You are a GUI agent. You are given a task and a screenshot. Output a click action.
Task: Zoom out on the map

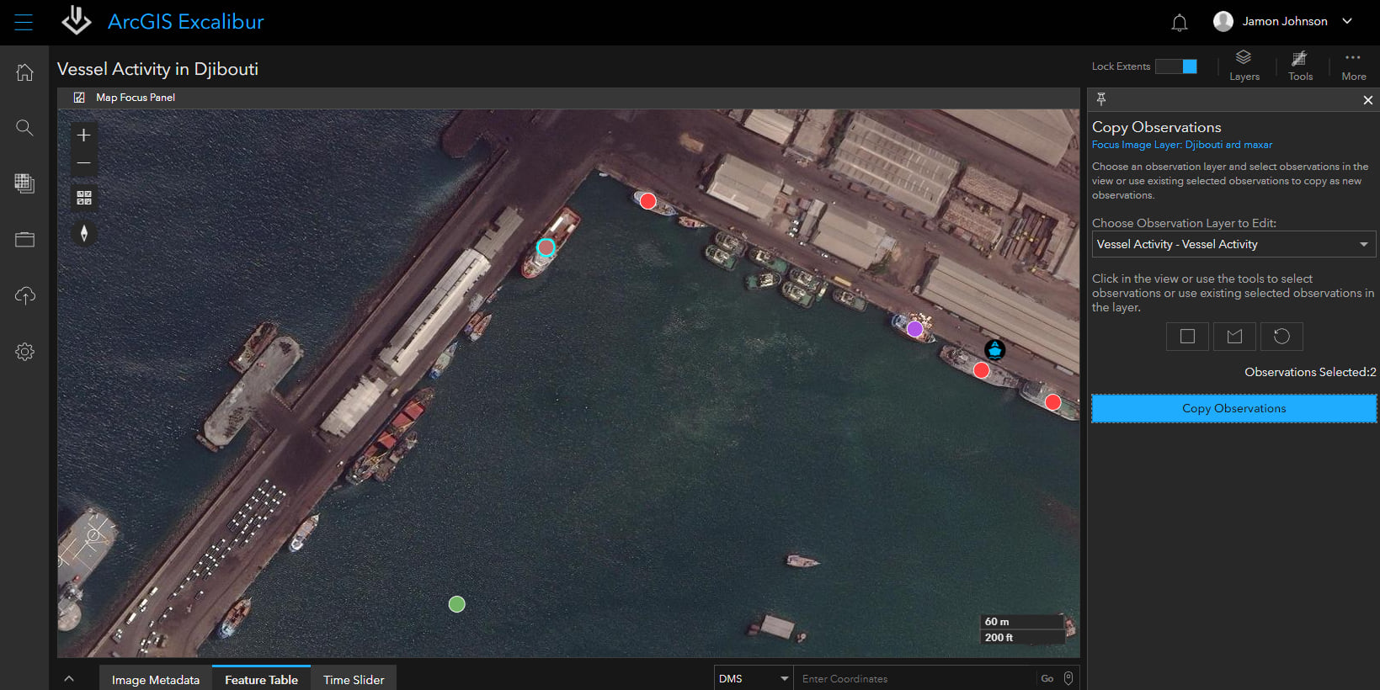pos(83,163)
